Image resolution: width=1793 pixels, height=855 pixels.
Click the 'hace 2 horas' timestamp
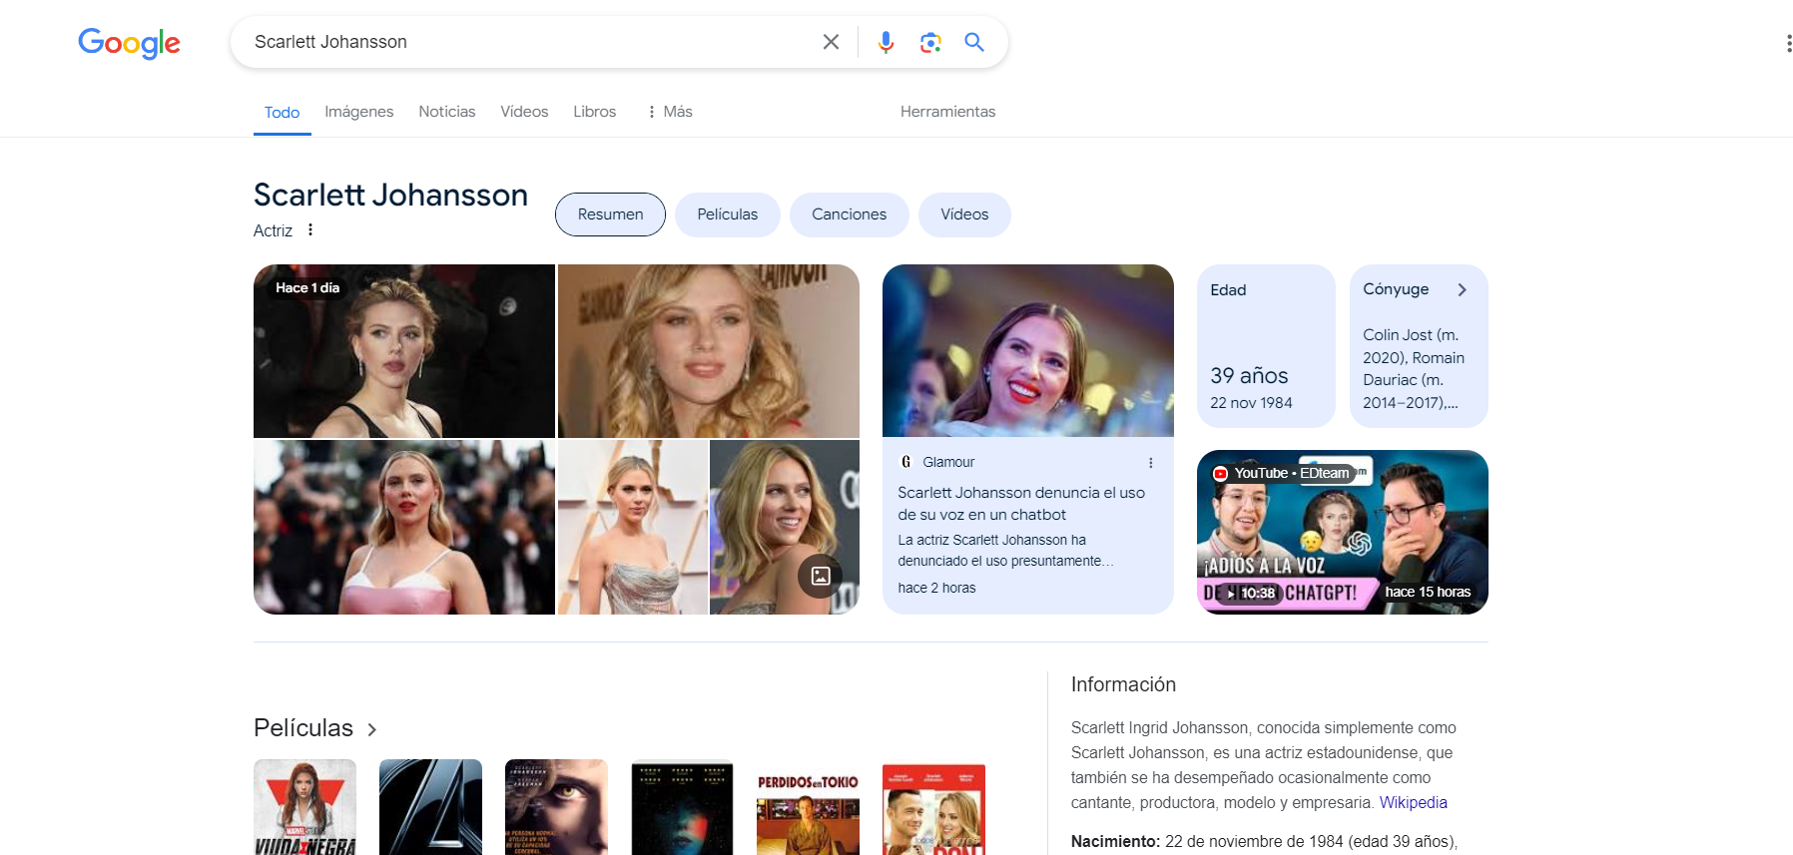[936, 589]
